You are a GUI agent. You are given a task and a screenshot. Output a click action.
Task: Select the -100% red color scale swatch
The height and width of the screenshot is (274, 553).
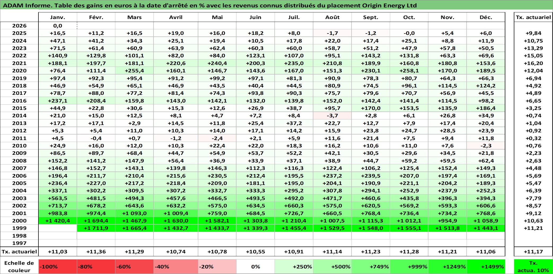tap(58, 267)
